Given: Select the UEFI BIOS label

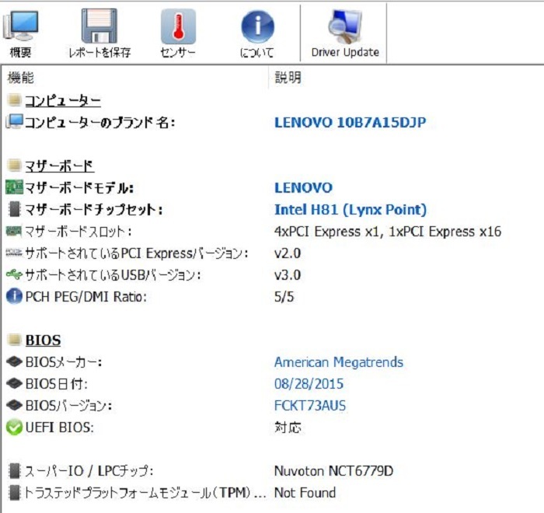Looking at the screenshot, I should click(x=59, y=427).
